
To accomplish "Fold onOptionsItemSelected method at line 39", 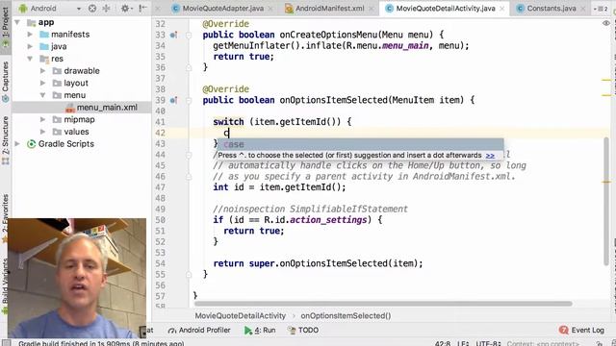I will (189, 100).
